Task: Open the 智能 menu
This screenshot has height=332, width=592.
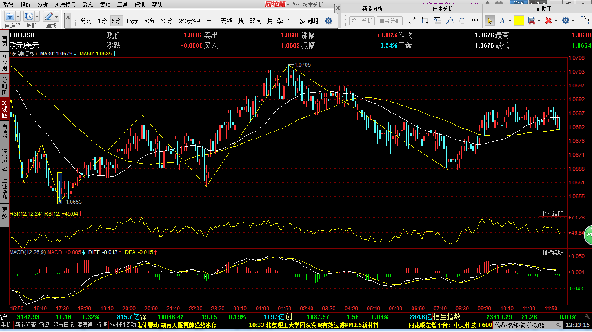Action: (105, 4)
